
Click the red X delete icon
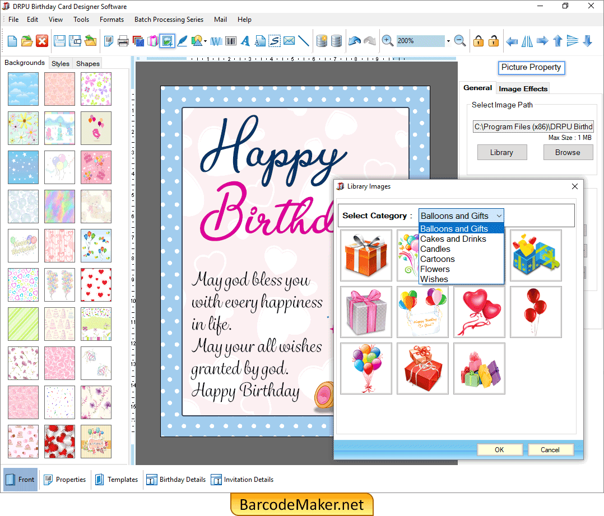click(42, 41)
